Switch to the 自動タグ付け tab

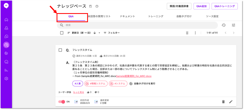click(184, 16)
